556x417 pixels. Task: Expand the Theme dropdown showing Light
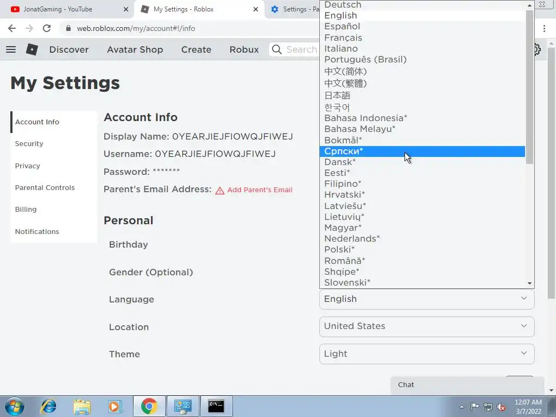click(427, 354)
